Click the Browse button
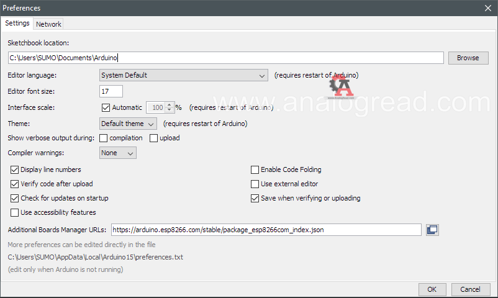Viewport: 498px width, 298px height. pos(468,58)
